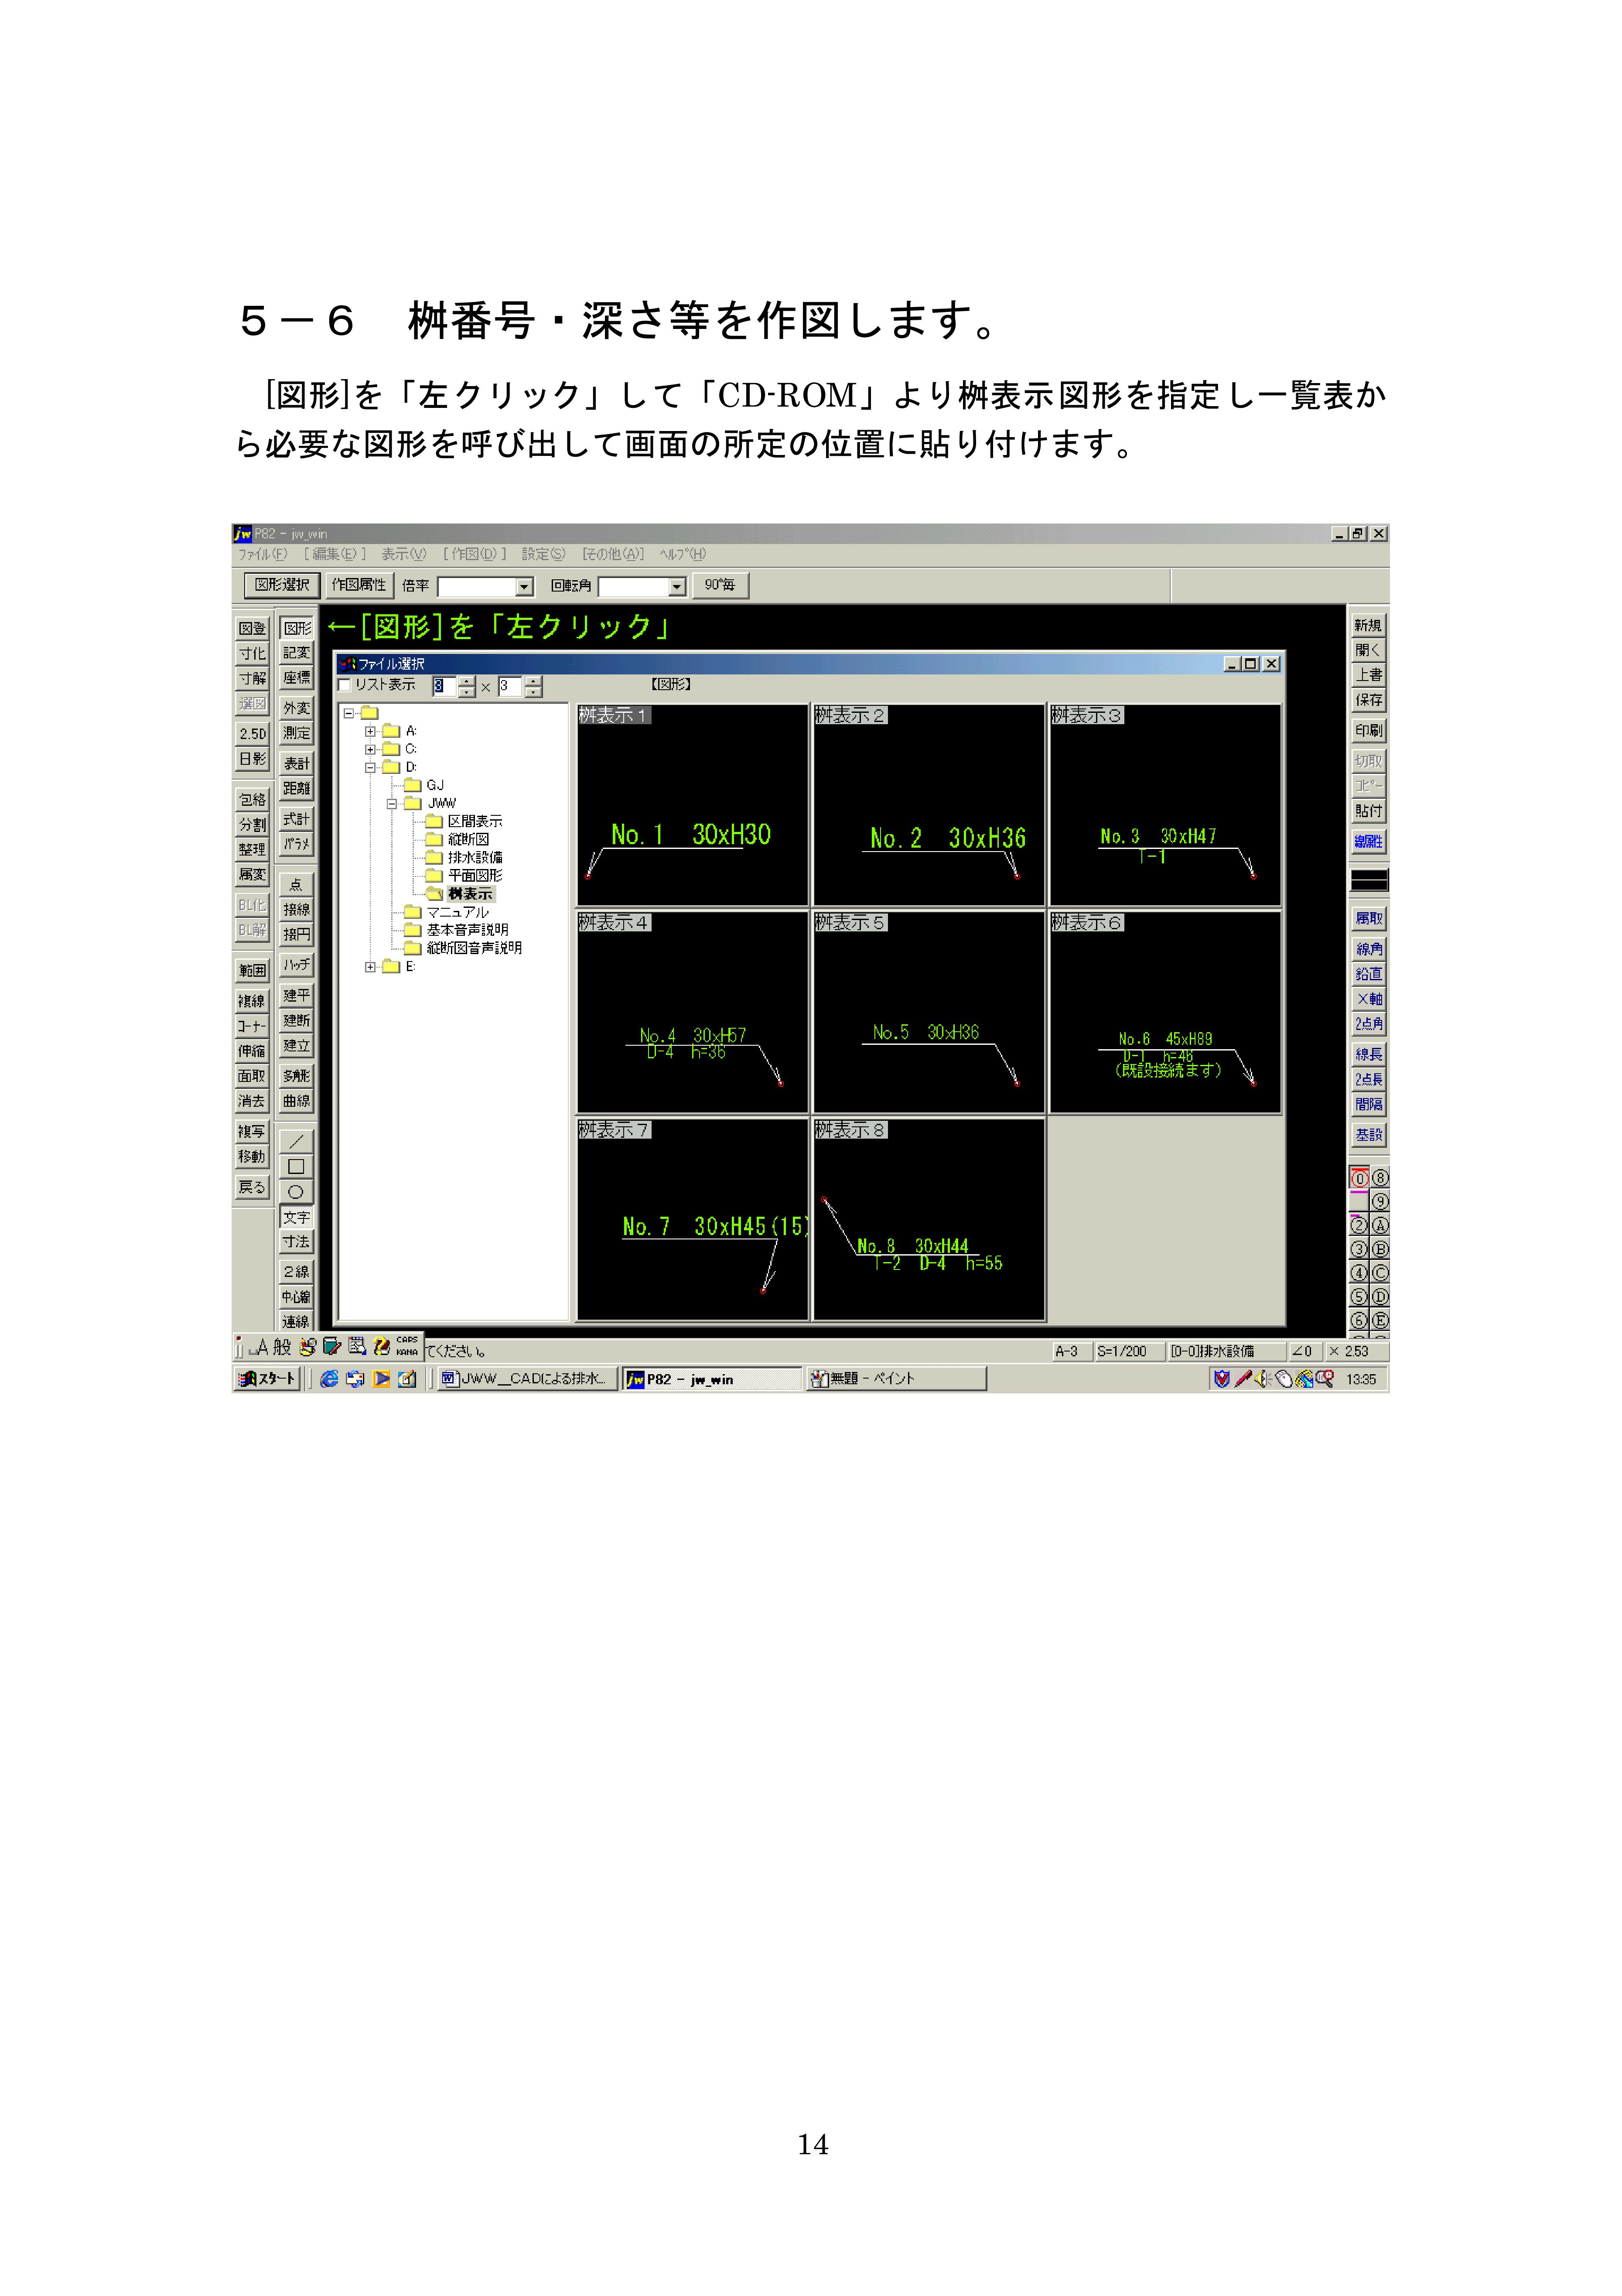Click the 基設 basic settings button
The image size is (1622, 2296).
coord(1369,1135)
